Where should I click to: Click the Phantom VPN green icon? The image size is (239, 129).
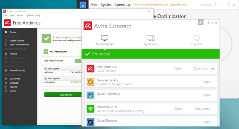pos(90,109)
